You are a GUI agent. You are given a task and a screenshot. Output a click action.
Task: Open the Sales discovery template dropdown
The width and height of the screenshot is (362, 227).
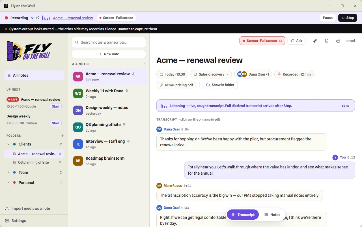tap(211, 74)
